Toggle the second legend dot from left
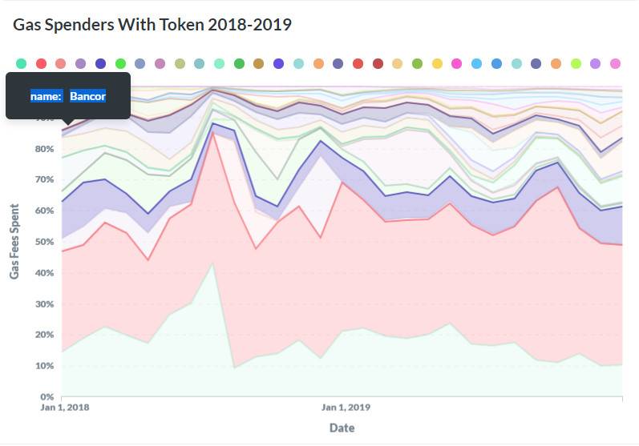Image resolution: width=639 pixels, height=446 pixels. [41, 63]
